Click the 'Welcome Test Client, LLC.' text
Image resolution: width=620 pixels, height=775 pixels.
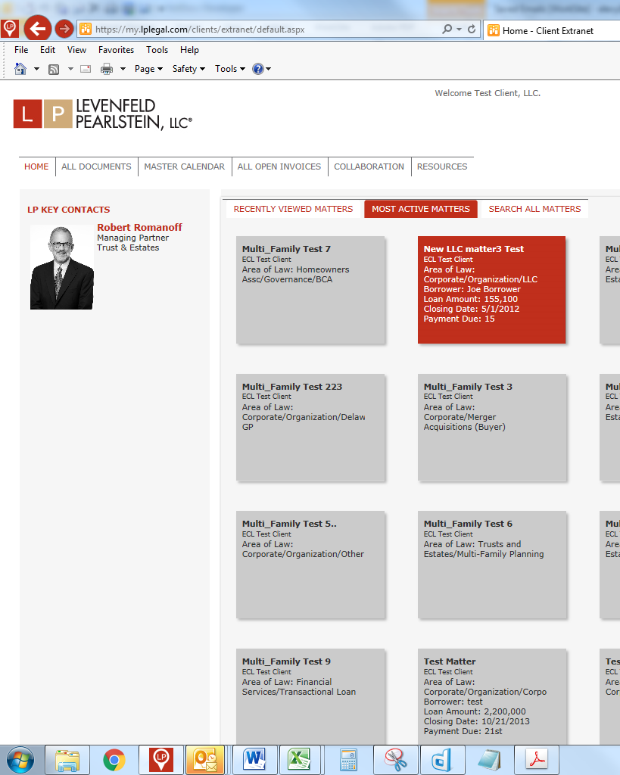point(488,93)
